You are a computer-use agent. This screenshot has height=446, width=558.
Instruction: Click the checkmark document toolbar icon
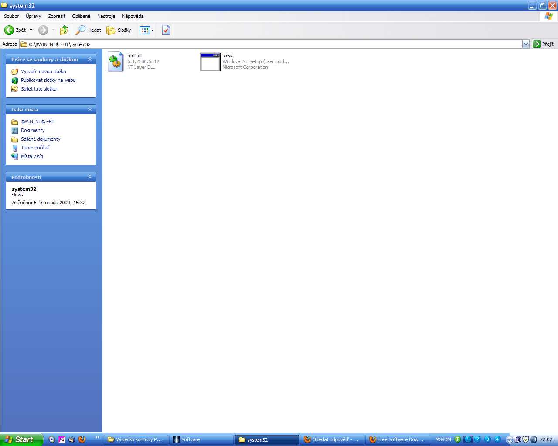point(166,30)
